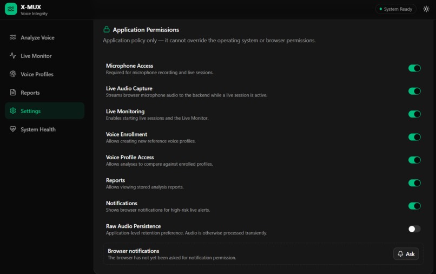The height and width of the screenshot is (274, 436).
Task: Click the Voice Enrollment label
Action: [127, 134]
